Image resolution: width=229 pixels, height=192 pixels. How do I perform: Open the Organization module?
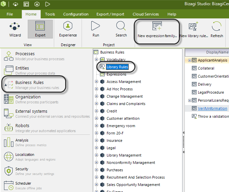point(31,99)
